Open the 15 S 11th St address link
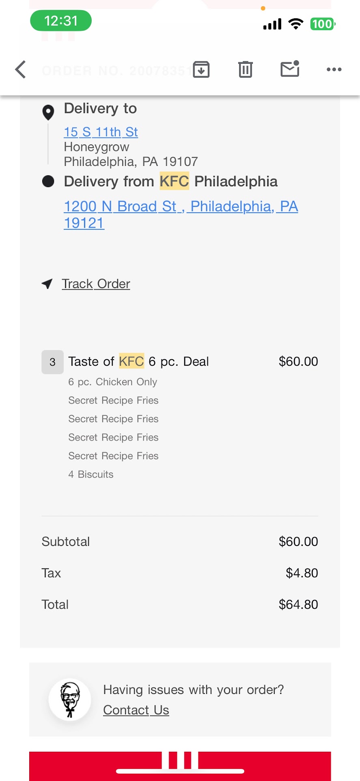 coord(101,132)
